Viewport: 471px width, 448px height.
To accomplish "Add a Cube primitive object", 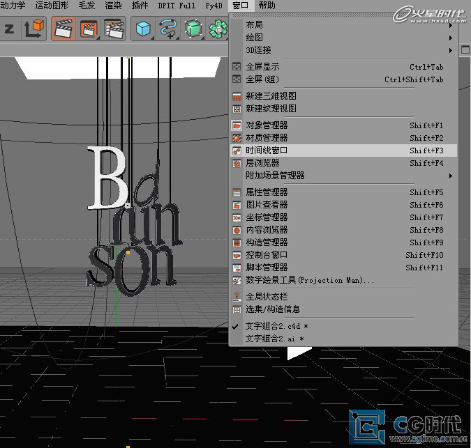I will point(143,29).
